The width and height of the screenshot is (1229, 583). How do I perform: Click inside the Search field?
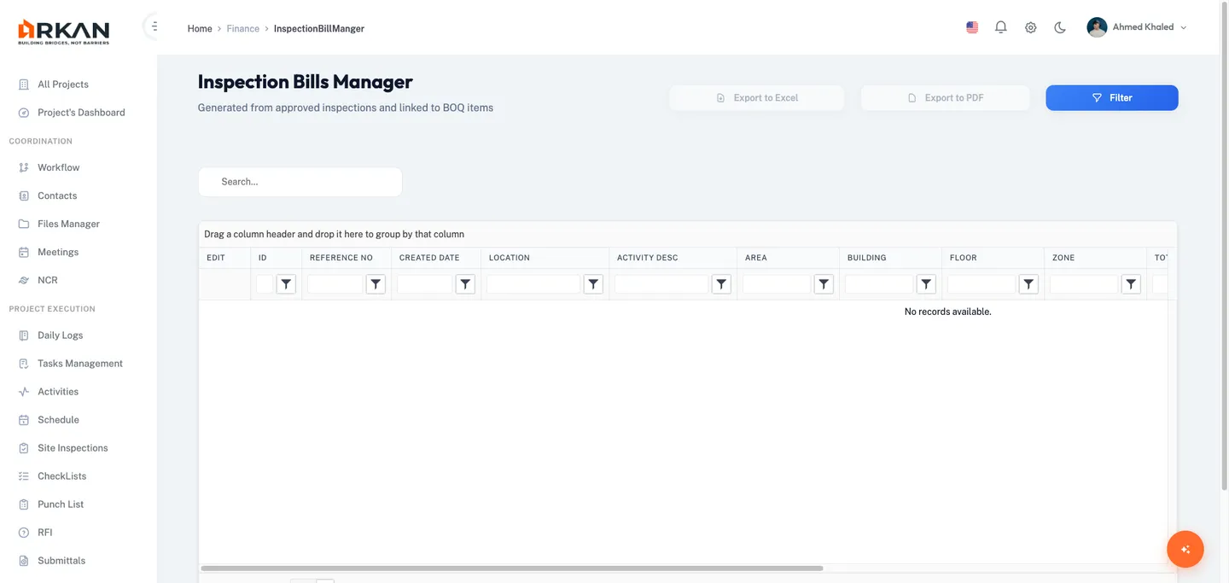coord(300,181)
